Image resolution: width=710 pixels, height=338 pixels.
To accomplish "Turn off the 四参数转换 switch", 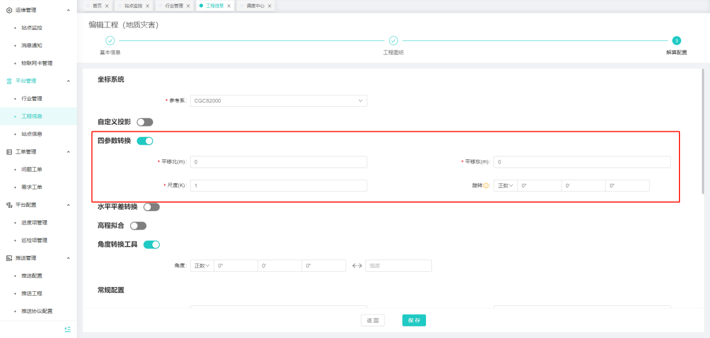I will (x=144, y=141).
